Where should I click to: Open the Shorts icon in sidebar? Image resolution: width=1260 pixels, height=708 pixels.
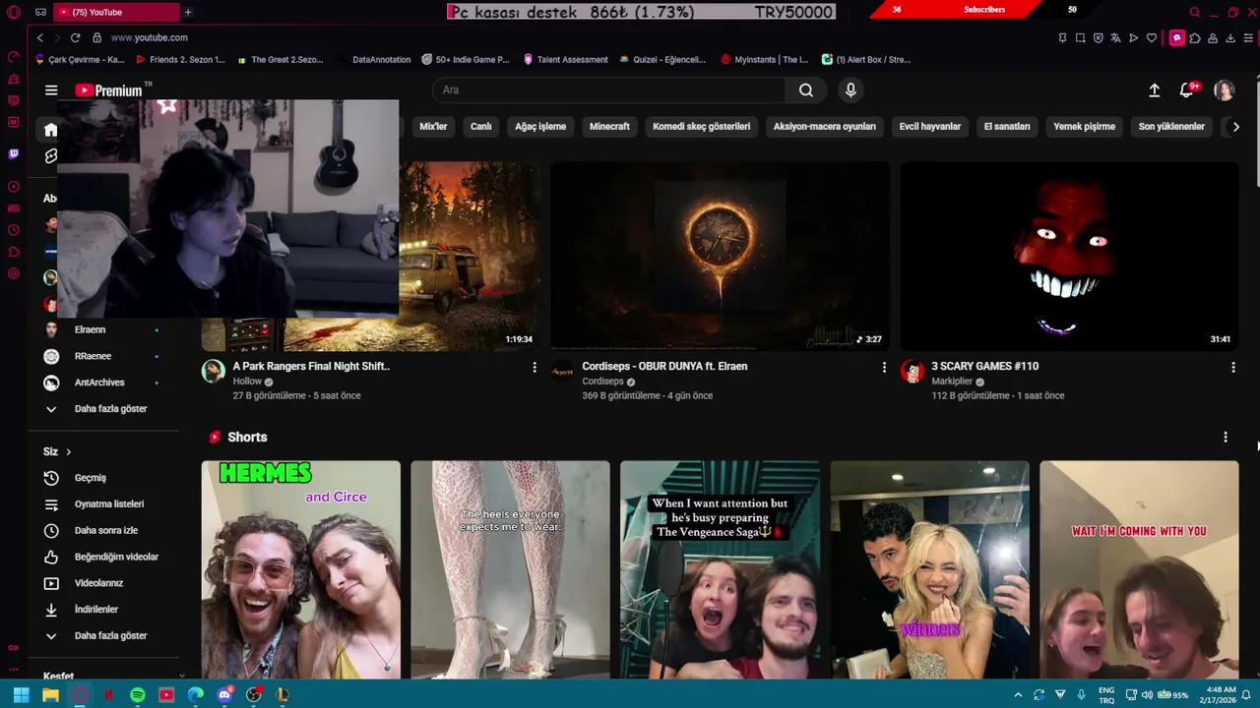click(50, 155)
